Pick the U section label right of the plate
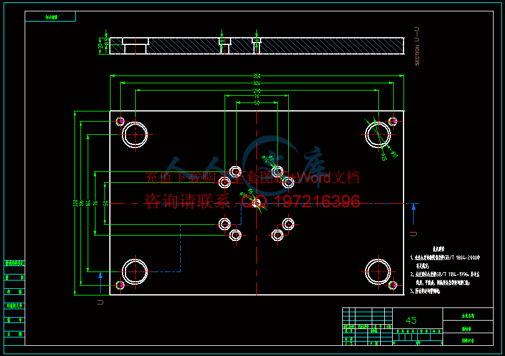 [x=414, y=234]
